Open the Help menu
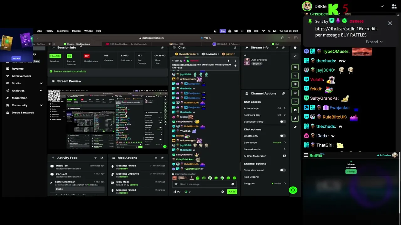The height and width of the screenshot is (225, 401). click(99, 31)
